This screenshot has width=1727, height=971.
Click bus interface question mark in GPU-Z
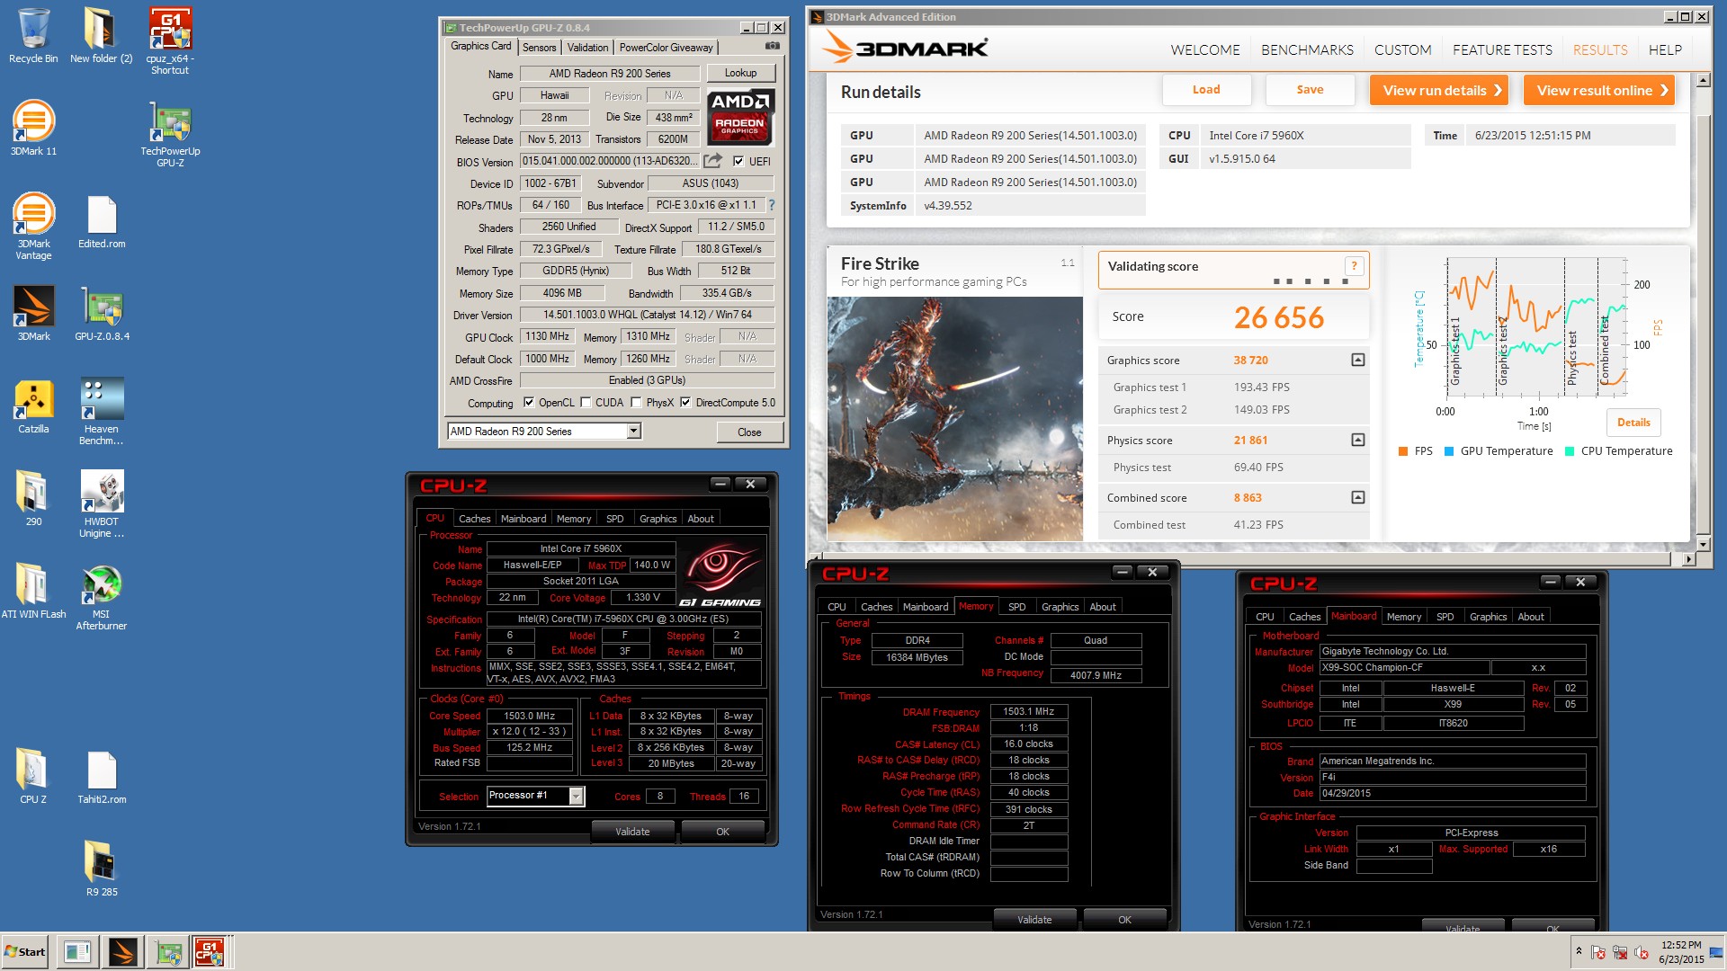pyautogui.click(x=771, y=205)
